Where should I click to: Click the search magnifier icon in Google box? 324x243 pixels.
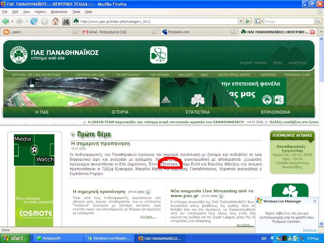(318, 21)
